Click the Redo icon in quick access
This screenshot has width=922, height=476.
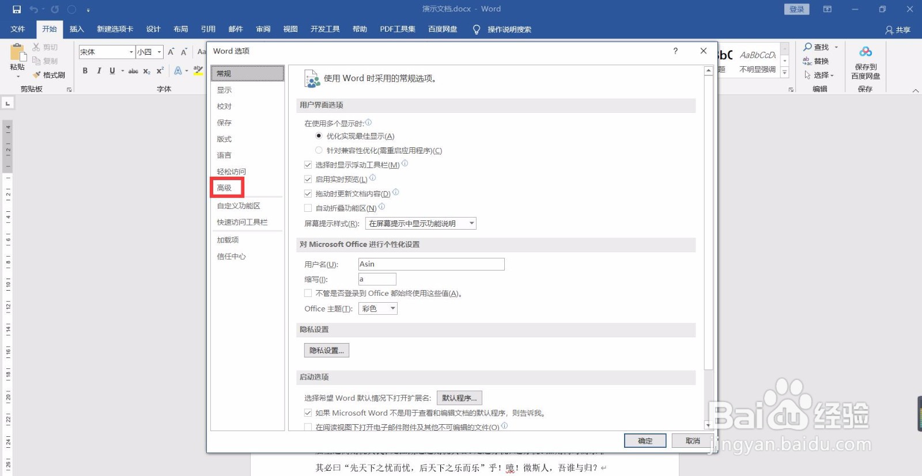55,9
